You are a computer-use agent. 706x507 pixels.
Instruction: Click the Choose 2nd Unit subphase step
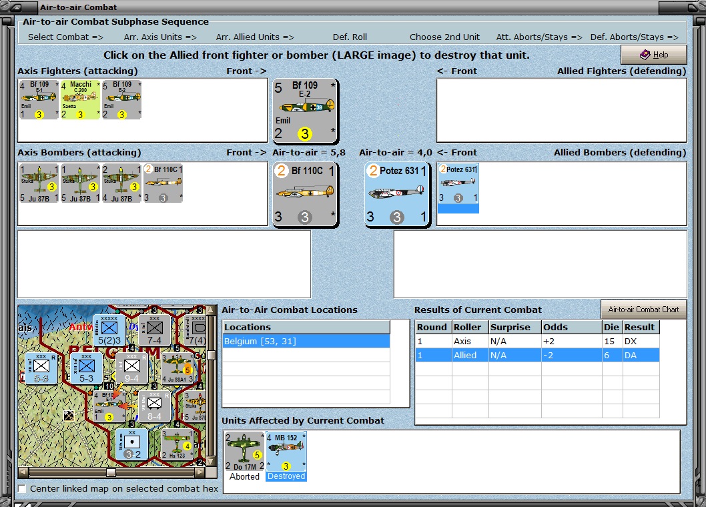pos(445,37)
